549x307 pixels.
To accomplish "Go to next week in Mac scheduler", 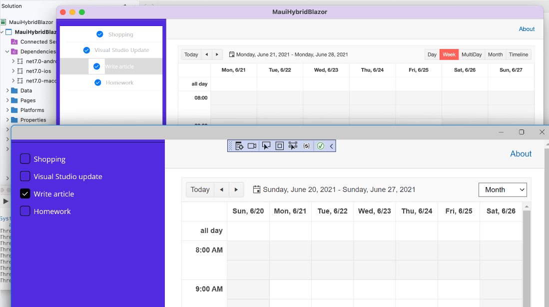I will 217,54.
